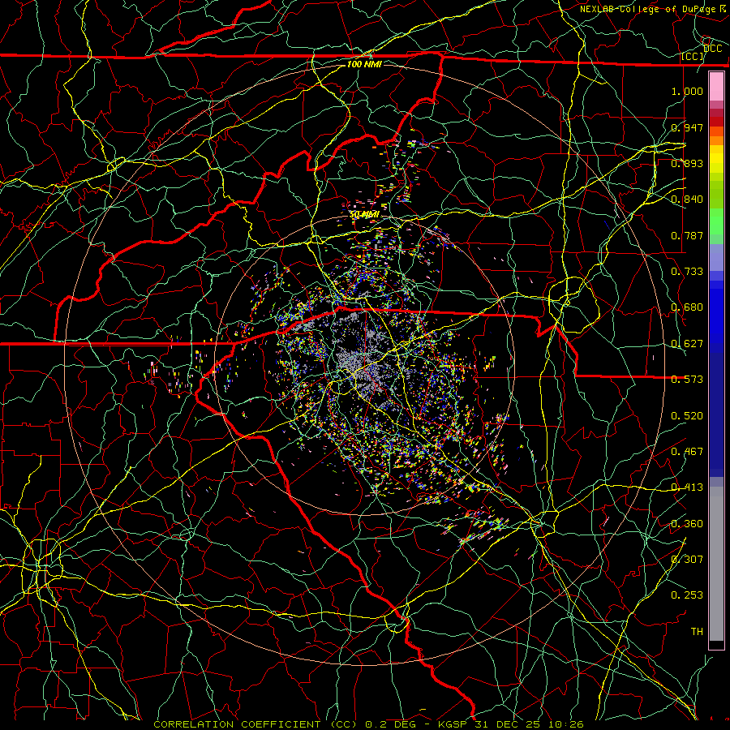Viewport: 730px width, 730px height.
Task: Click the 0.467 legend value
Action: (x=687, y=451)
